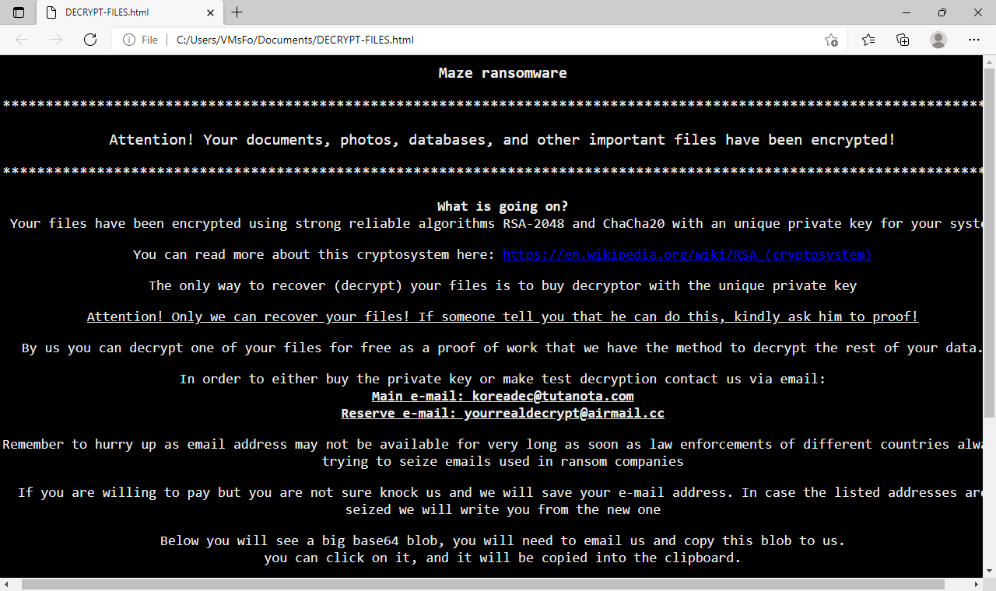Click the underlined 'Attention! Only we can recover' text
996x591 pixels.
[503, 316]
